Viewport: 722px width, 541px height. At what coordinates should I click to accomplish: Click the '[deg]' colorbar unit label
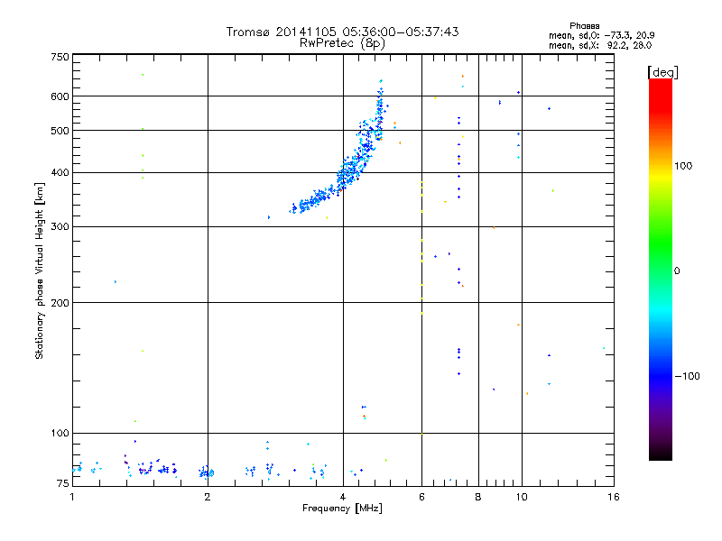(662, 72)
